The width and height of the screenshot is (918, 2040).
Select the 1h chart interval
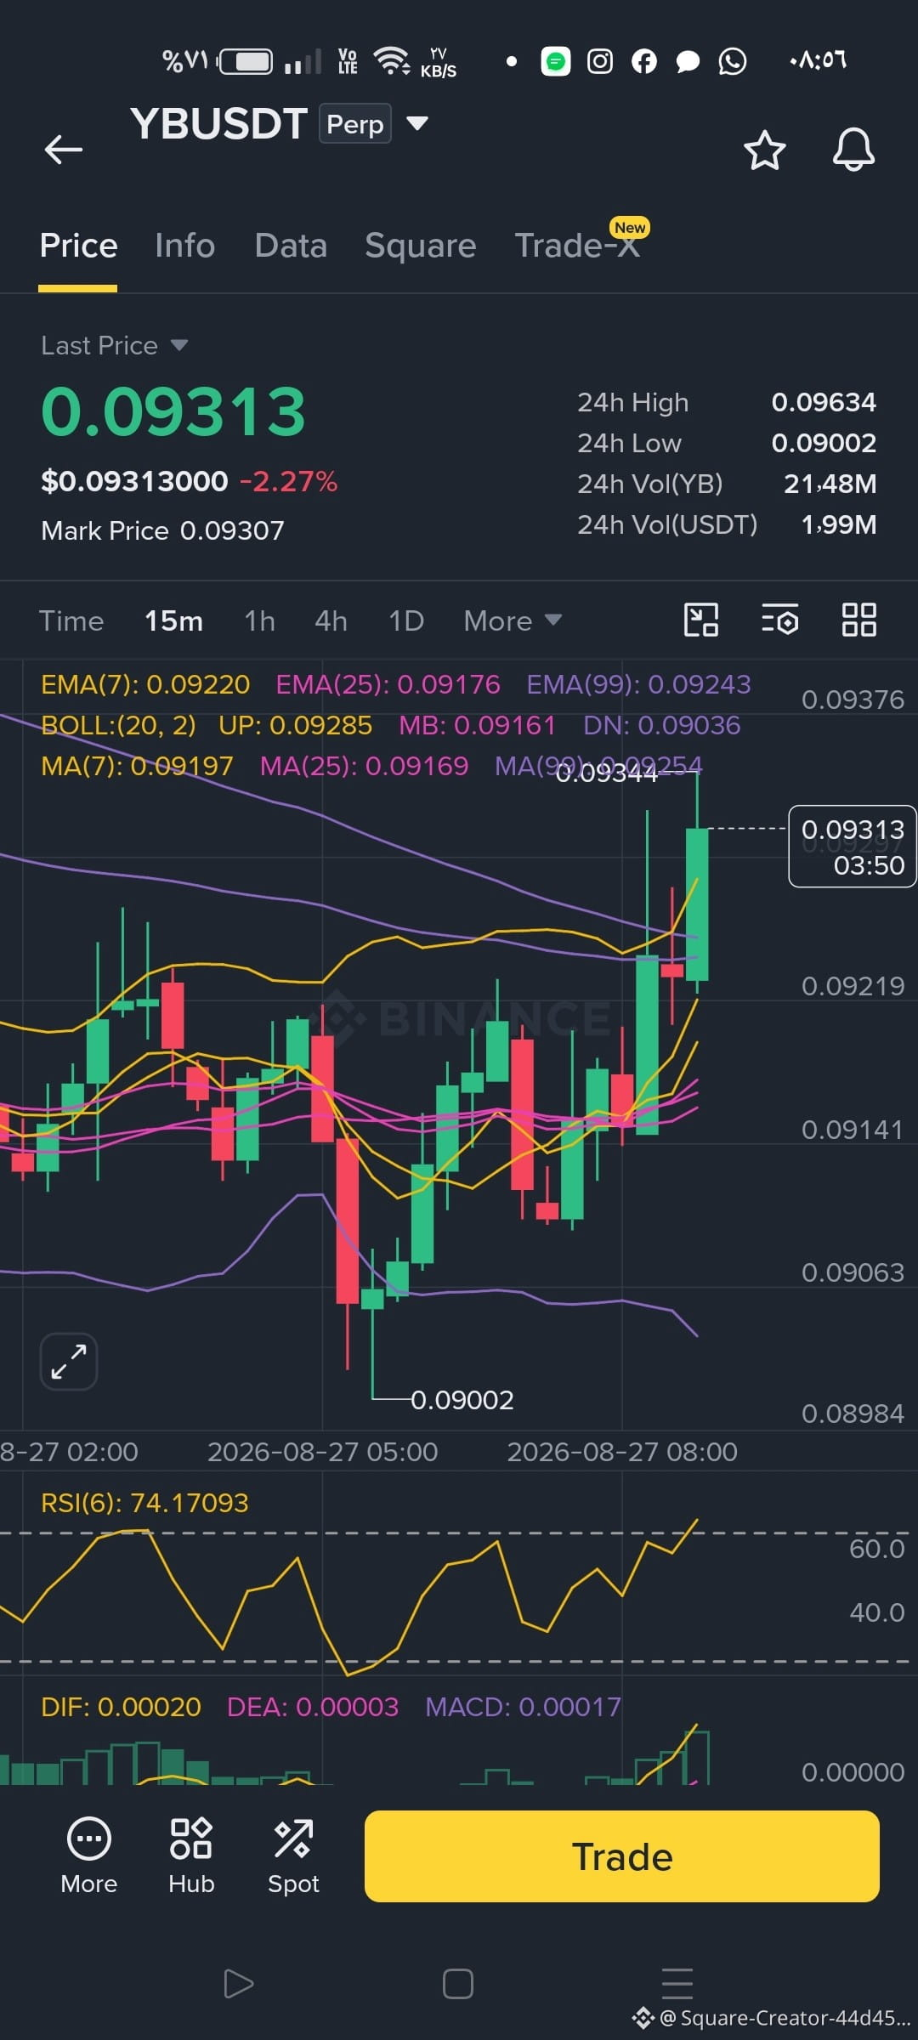260,621
